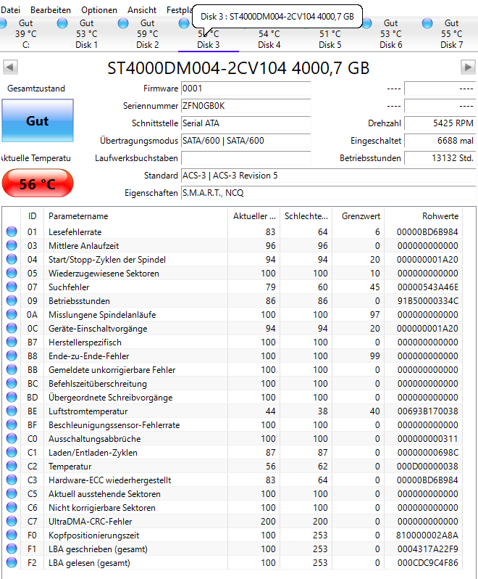Click the Firmware field 0001
This screenshot has width=478, height=579.
246,89
